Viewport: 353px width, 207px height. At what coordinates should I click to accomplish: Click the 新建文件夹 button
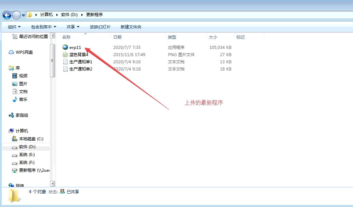131,27
